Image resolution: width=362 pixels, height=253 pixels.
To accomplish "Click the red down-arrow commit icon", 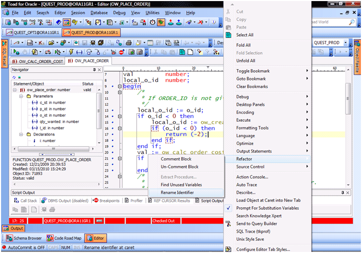I will tap(170, 22).
